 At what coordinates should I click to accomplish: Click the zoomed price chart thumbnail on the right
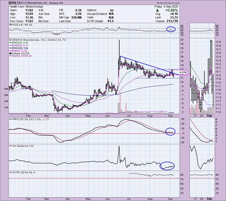[x=202, y=76]
